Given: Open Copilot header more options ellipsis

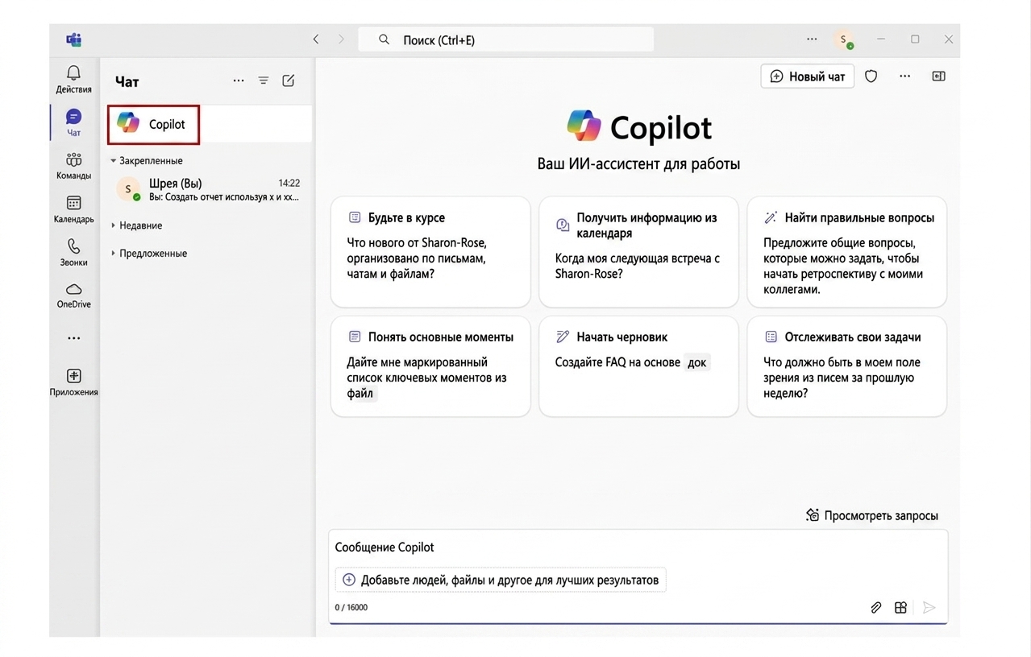Looking at the screenshot, I should tap(904, 76).
